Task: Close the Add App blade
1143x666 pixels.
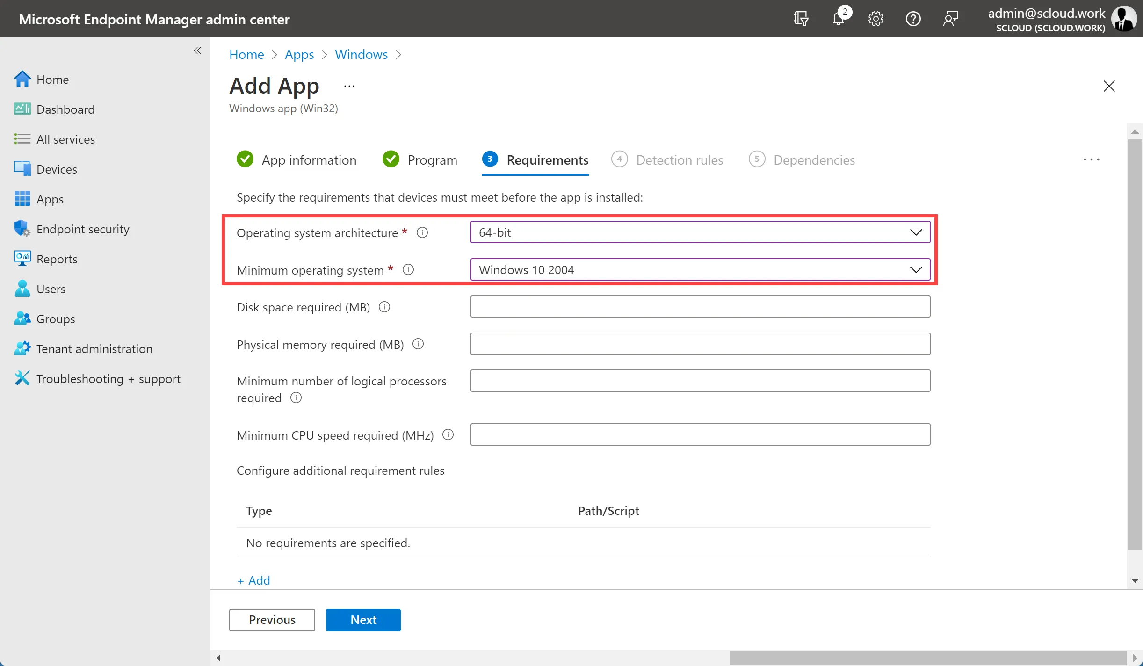Action: [1109, 86]
